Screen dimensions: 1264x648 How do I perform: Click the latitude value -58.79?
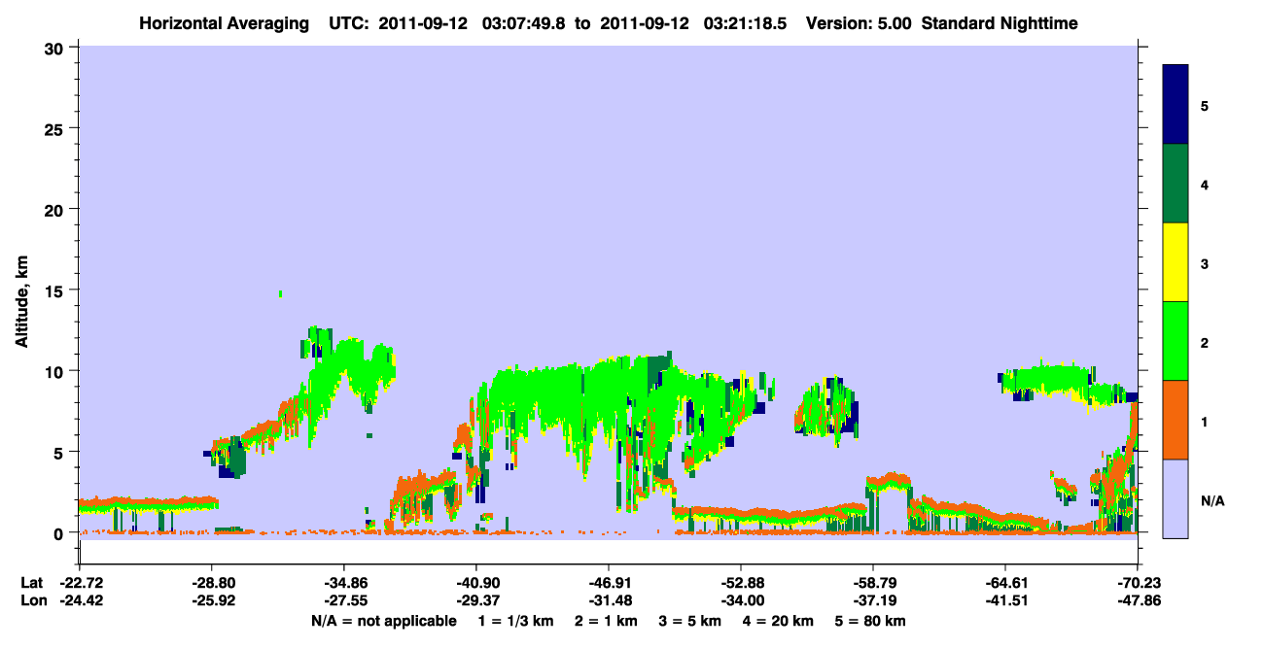point(873,583)
